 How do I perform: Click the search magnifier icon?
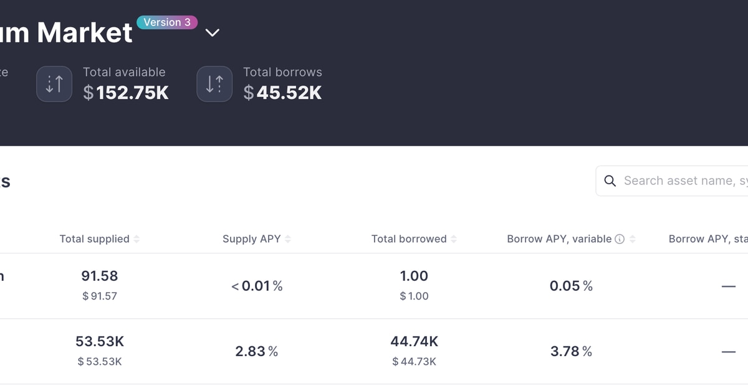(x=610, y=181)
